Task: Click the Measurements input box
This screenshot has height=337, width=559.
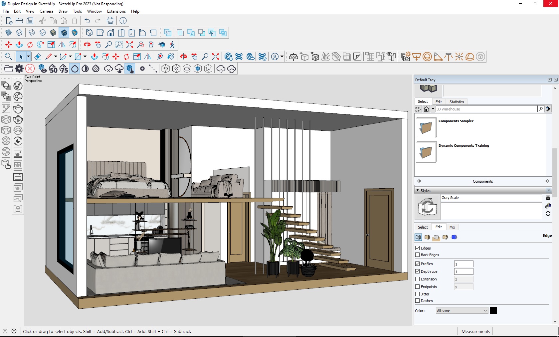Action: pos(525,331)
